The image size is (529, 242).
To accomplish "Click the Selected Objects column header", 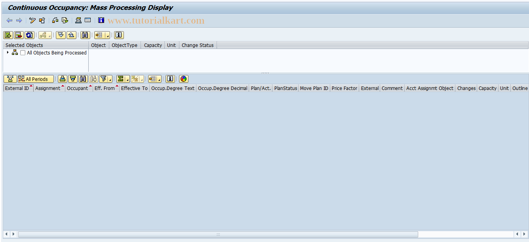I will pos(46,45).
